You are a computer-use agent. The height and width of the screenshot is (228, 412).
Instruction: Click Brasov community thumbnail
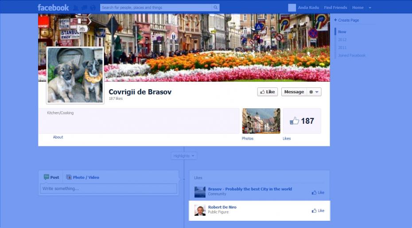click(x=200, y=192)
